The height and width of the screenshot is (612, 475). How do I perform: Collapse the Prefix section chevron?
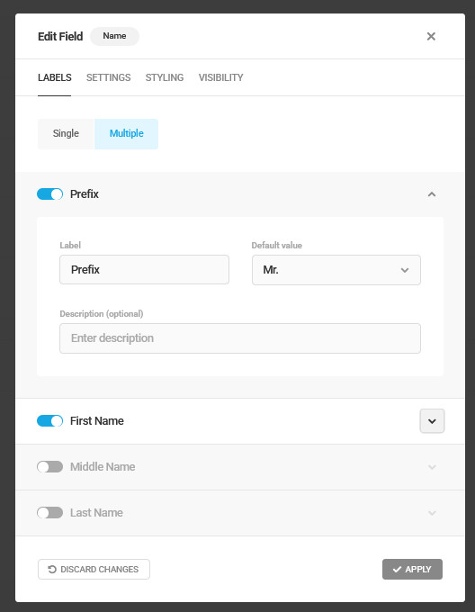click(432, 194)
